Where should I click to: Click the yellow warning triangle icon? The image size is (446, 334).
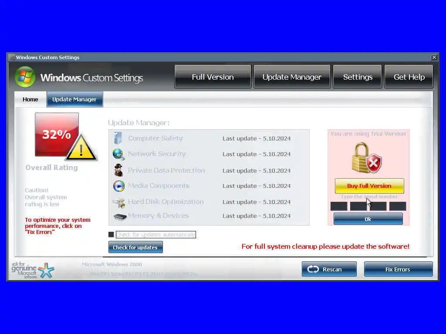(x=81, y=148)
